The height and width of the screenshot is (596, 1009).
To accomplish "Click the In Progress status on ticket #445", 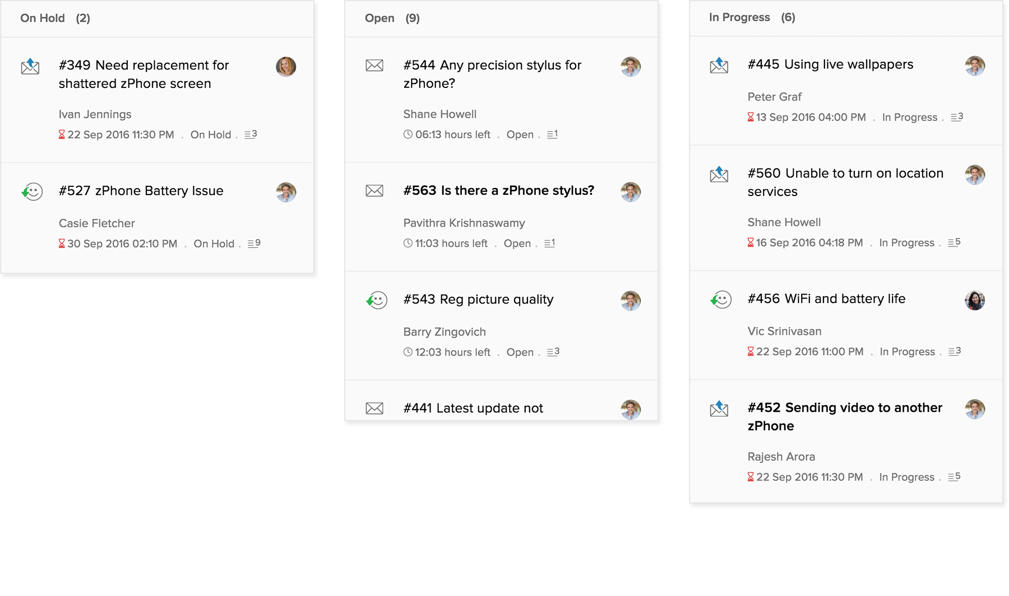I will click(x=909, y=118).
